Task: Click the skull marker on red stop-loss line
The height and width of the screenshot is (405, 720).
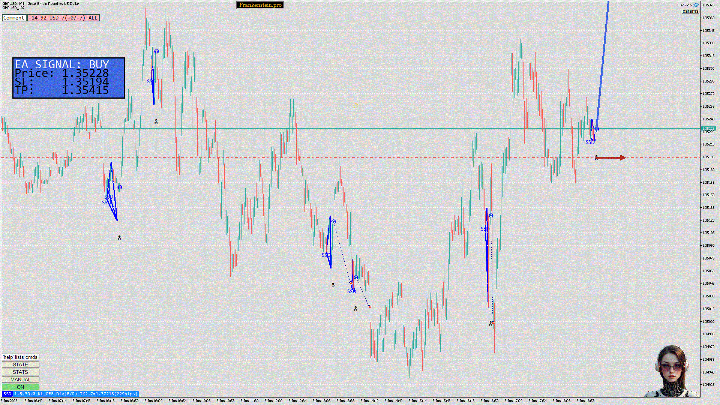Action: 596,157
